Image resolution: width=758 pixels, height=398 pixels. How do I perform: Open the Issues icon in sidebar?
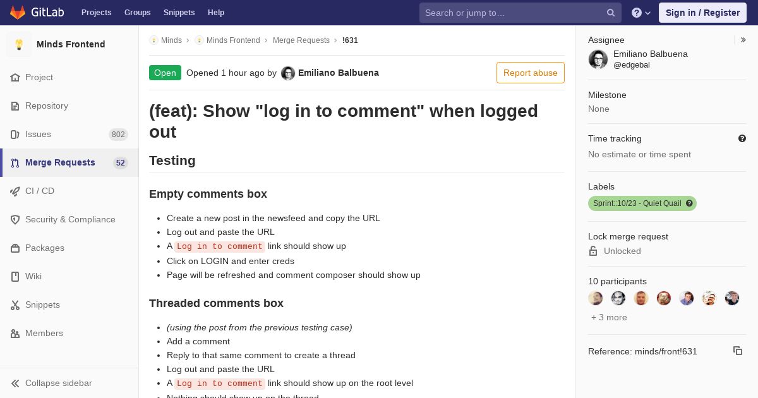(15, 135)
